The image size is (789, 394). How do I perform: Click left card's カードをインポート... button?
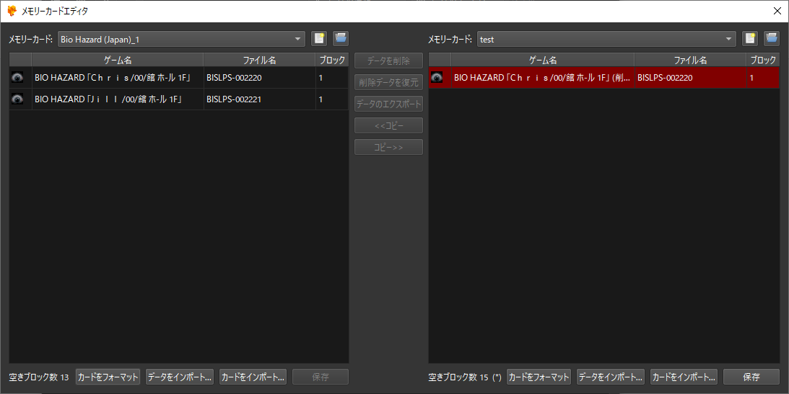(x=253, y=377)
